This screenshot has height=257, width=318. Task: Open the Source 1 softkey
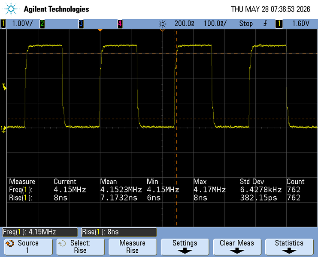pos(28,247)
